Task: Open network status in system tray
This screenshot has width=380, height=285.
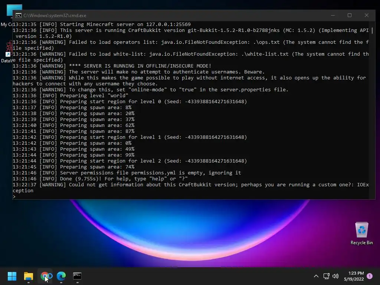Action: click(x=327, y=276)
